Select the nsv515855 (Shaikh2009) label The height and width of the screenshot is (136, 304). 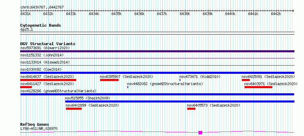[x=88, y=98]
